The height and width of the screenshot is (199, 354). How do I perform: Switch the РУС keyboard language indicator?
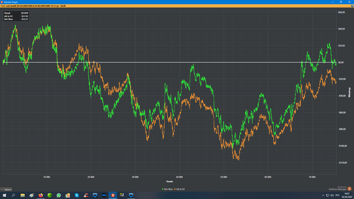tap(337, 195)
